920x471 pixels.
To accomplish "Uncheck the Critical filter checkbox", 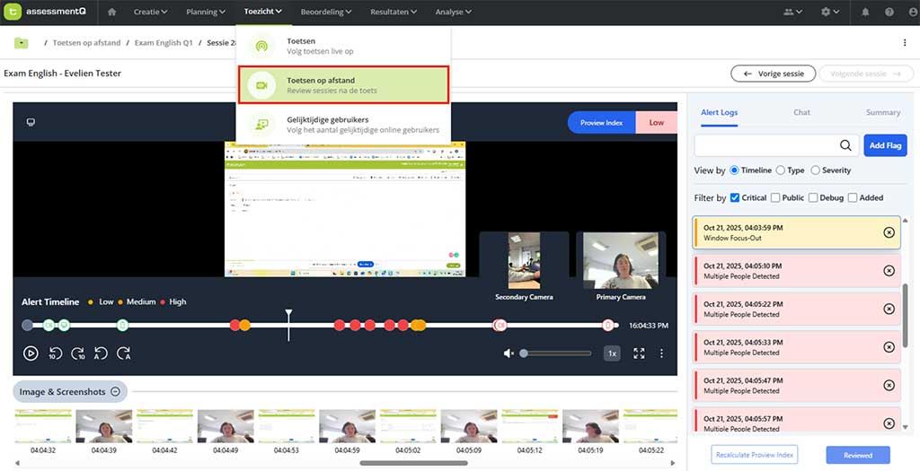I will [735, 197].
